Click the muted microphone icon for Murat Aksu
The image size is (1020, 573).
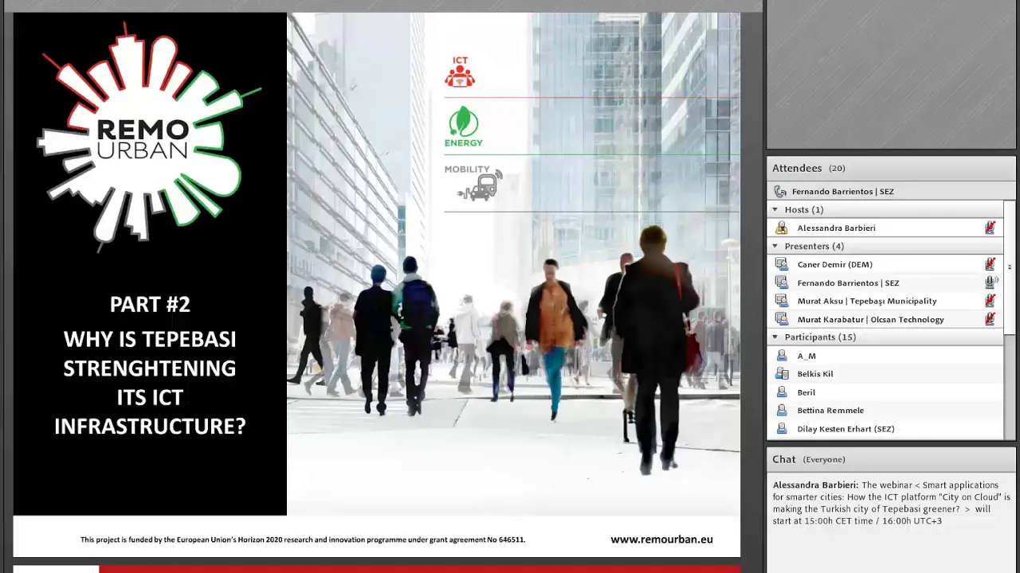[990, 301]
